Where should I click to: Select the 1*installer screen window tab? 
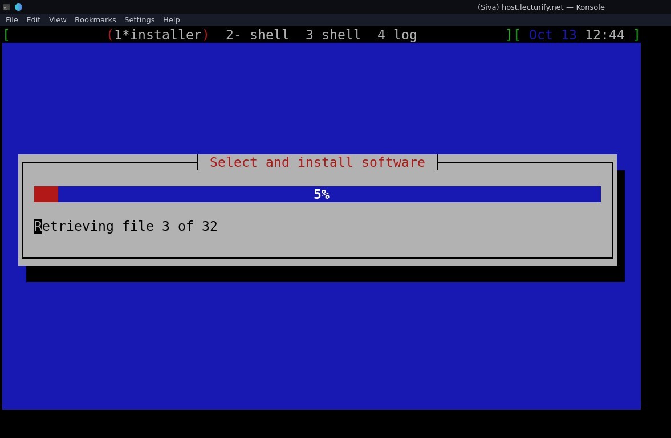point(158,35)
